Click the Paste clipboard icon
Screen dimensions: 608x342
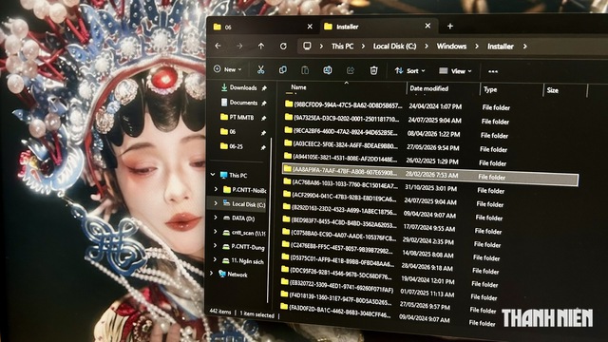[305, 70]
